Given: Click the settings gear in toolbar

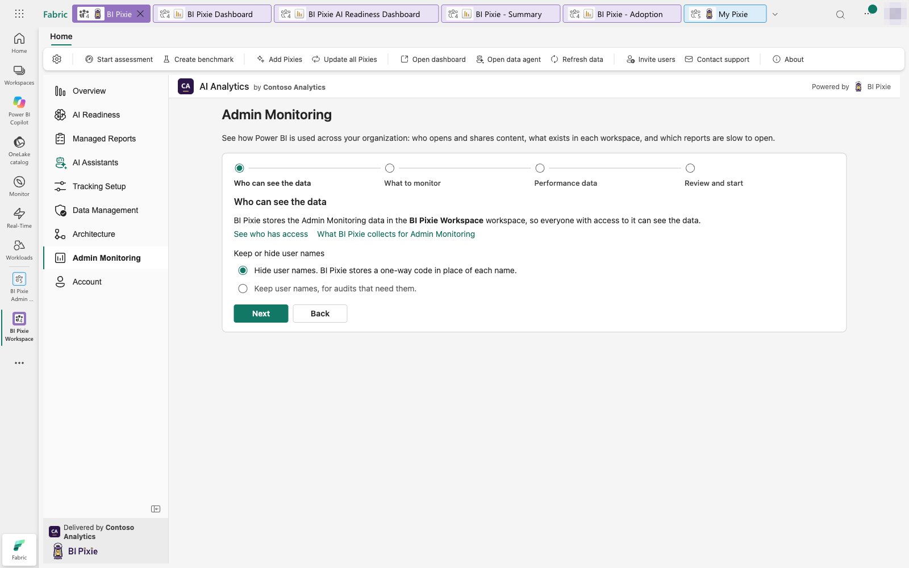Looking at the screenshot, I should click(57, 59).
